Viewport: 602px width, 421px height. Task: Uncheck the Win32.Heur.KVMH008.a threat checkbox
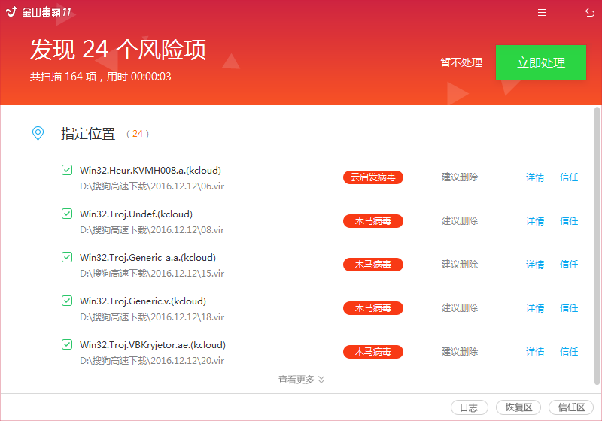pyautogui.click(x=67, y=170)
